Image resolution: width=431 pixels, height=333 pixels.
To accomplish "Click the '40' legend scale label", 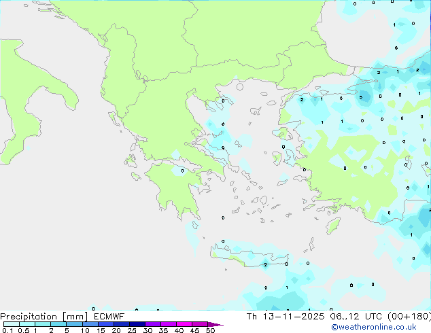I will (x=179, y=330).
